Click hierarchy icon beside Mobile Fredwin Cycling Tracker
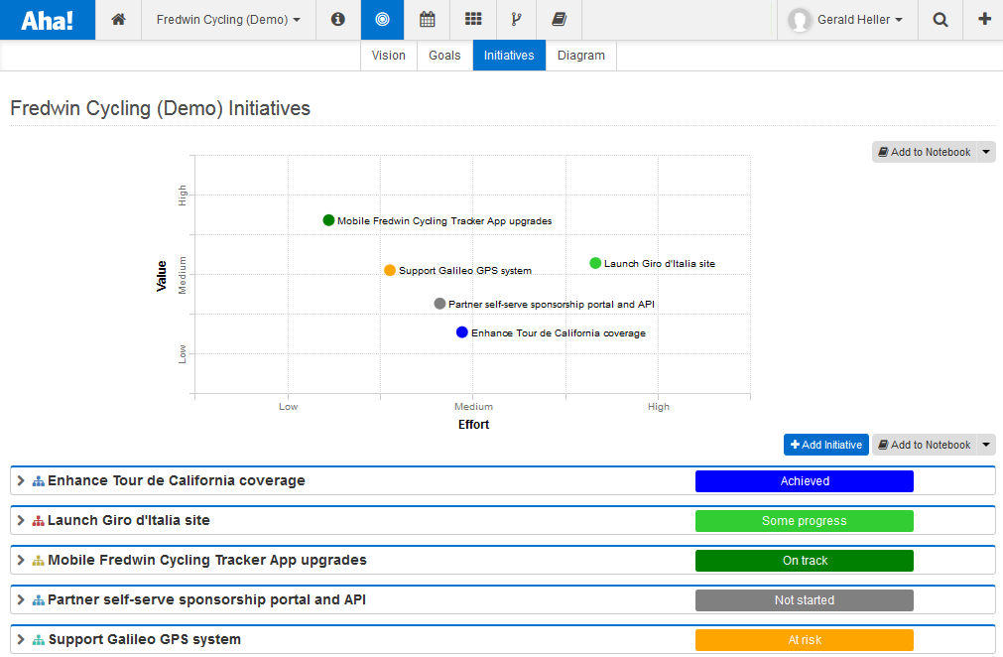Screen dimensions: 1003x657 pos(39,561)
